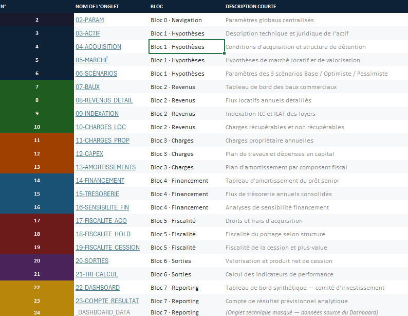Image resolution: width=408 pixels, height=316 pixels.
Task: Go to 11-CHARGES_PROP sheet link
Action: (102, 141)
